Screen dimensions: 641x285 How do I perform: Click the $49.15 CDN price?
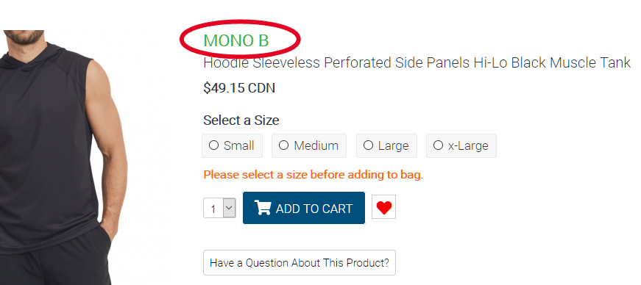(239, 88)
